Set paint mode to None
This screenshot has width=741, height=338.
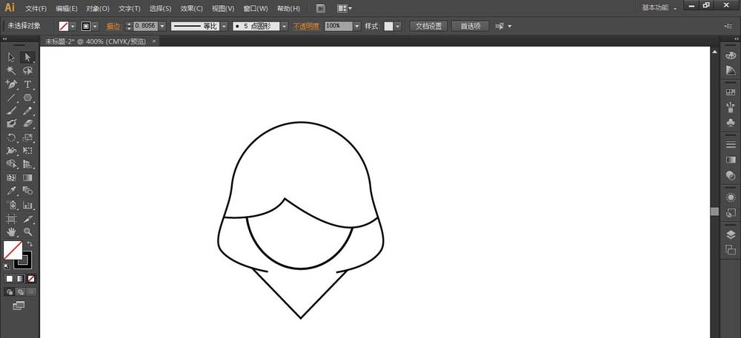click(x=31, y=279)
